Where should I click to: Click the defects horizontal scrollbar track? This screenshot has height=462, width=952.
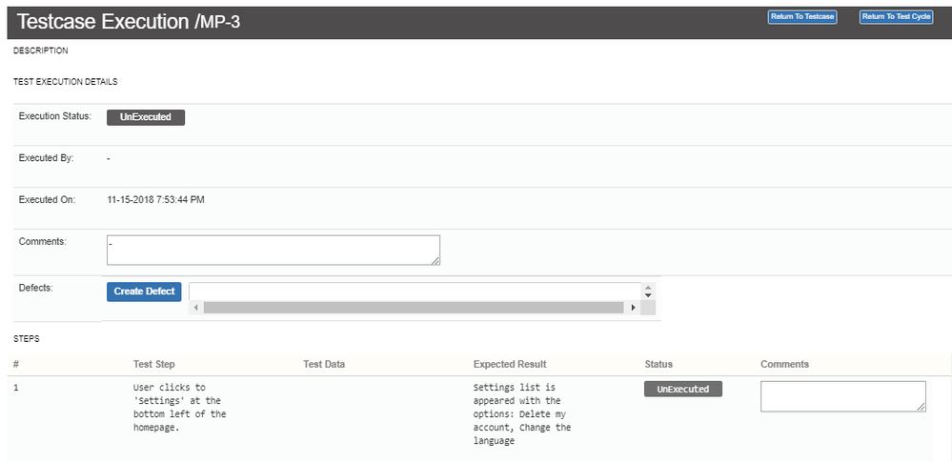[415, 308]
